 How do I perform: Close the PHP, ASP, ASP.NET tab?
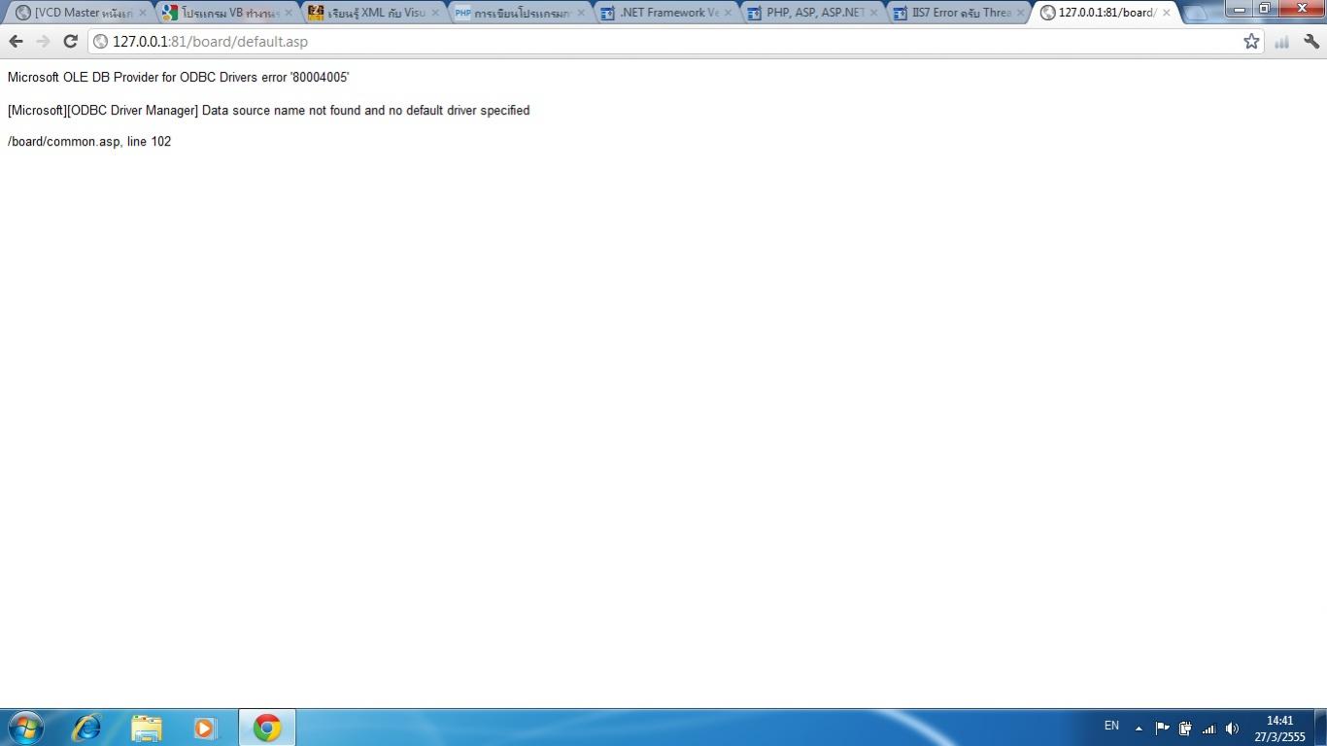(x=873, y=13)
